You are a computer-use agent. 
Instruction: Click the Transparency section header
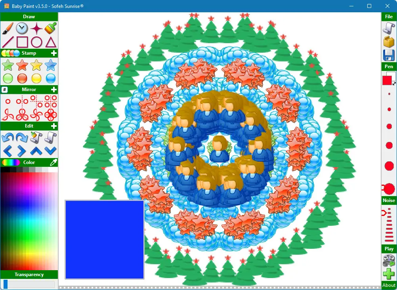tap(29, 275)
